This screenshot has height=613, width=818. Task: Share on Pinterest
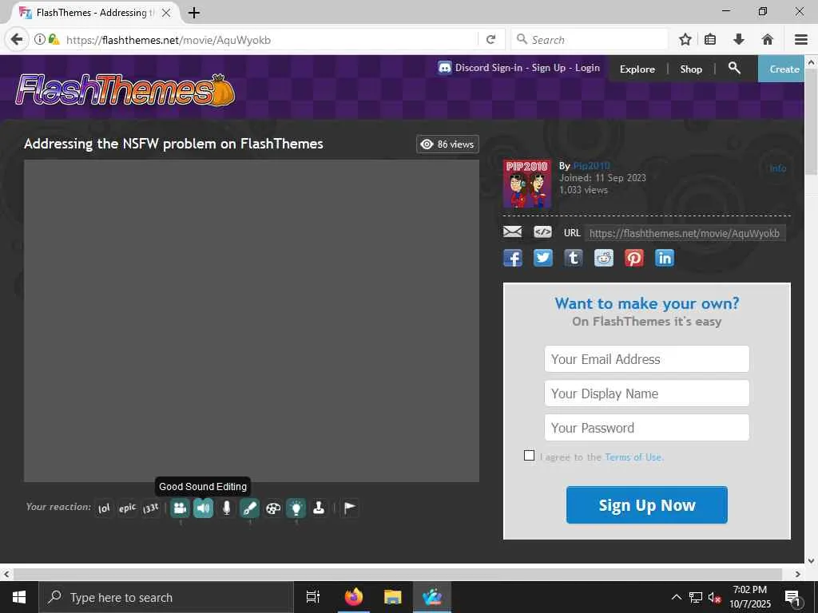click(x=633, y=258)
